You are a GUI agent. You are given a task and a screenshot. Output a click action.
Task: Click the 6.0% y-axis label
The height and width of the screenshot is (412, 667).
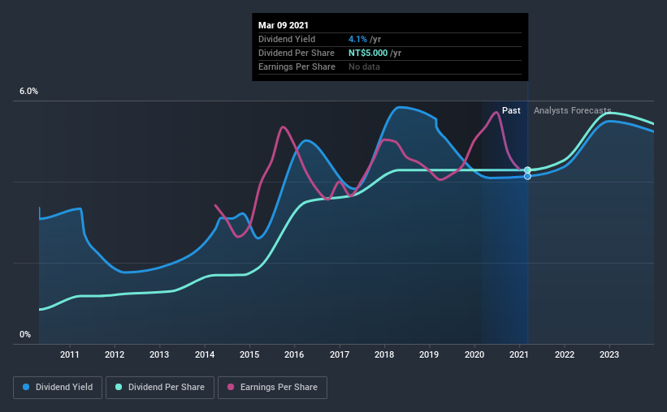28,92
